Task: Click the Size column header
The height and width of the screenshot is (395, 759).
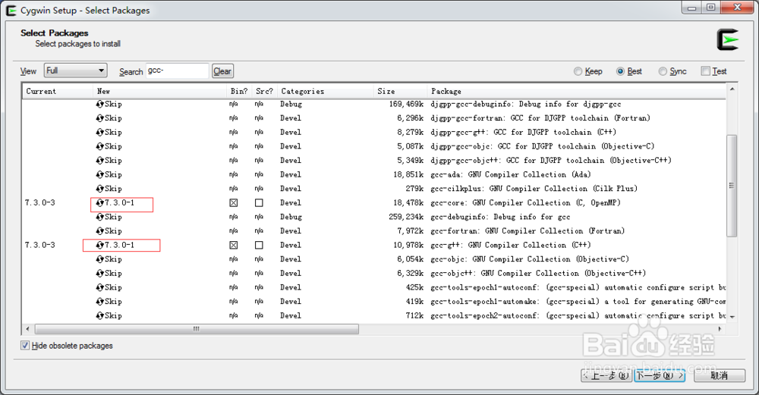Action: [400, 91]
